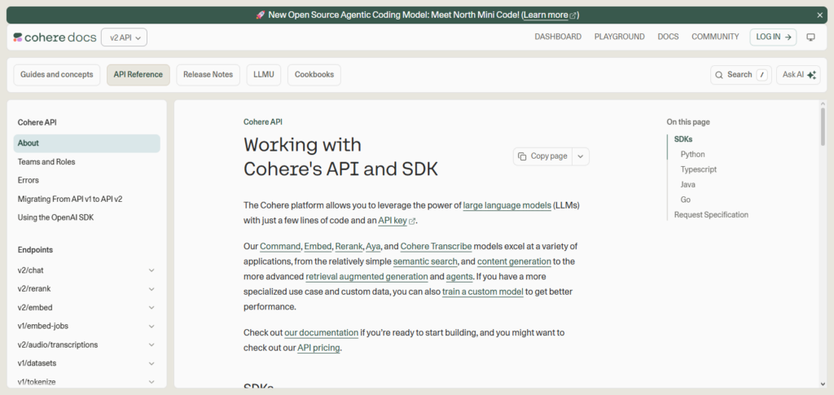
Task: Click the Copy page button
Action: click(543, 156)
